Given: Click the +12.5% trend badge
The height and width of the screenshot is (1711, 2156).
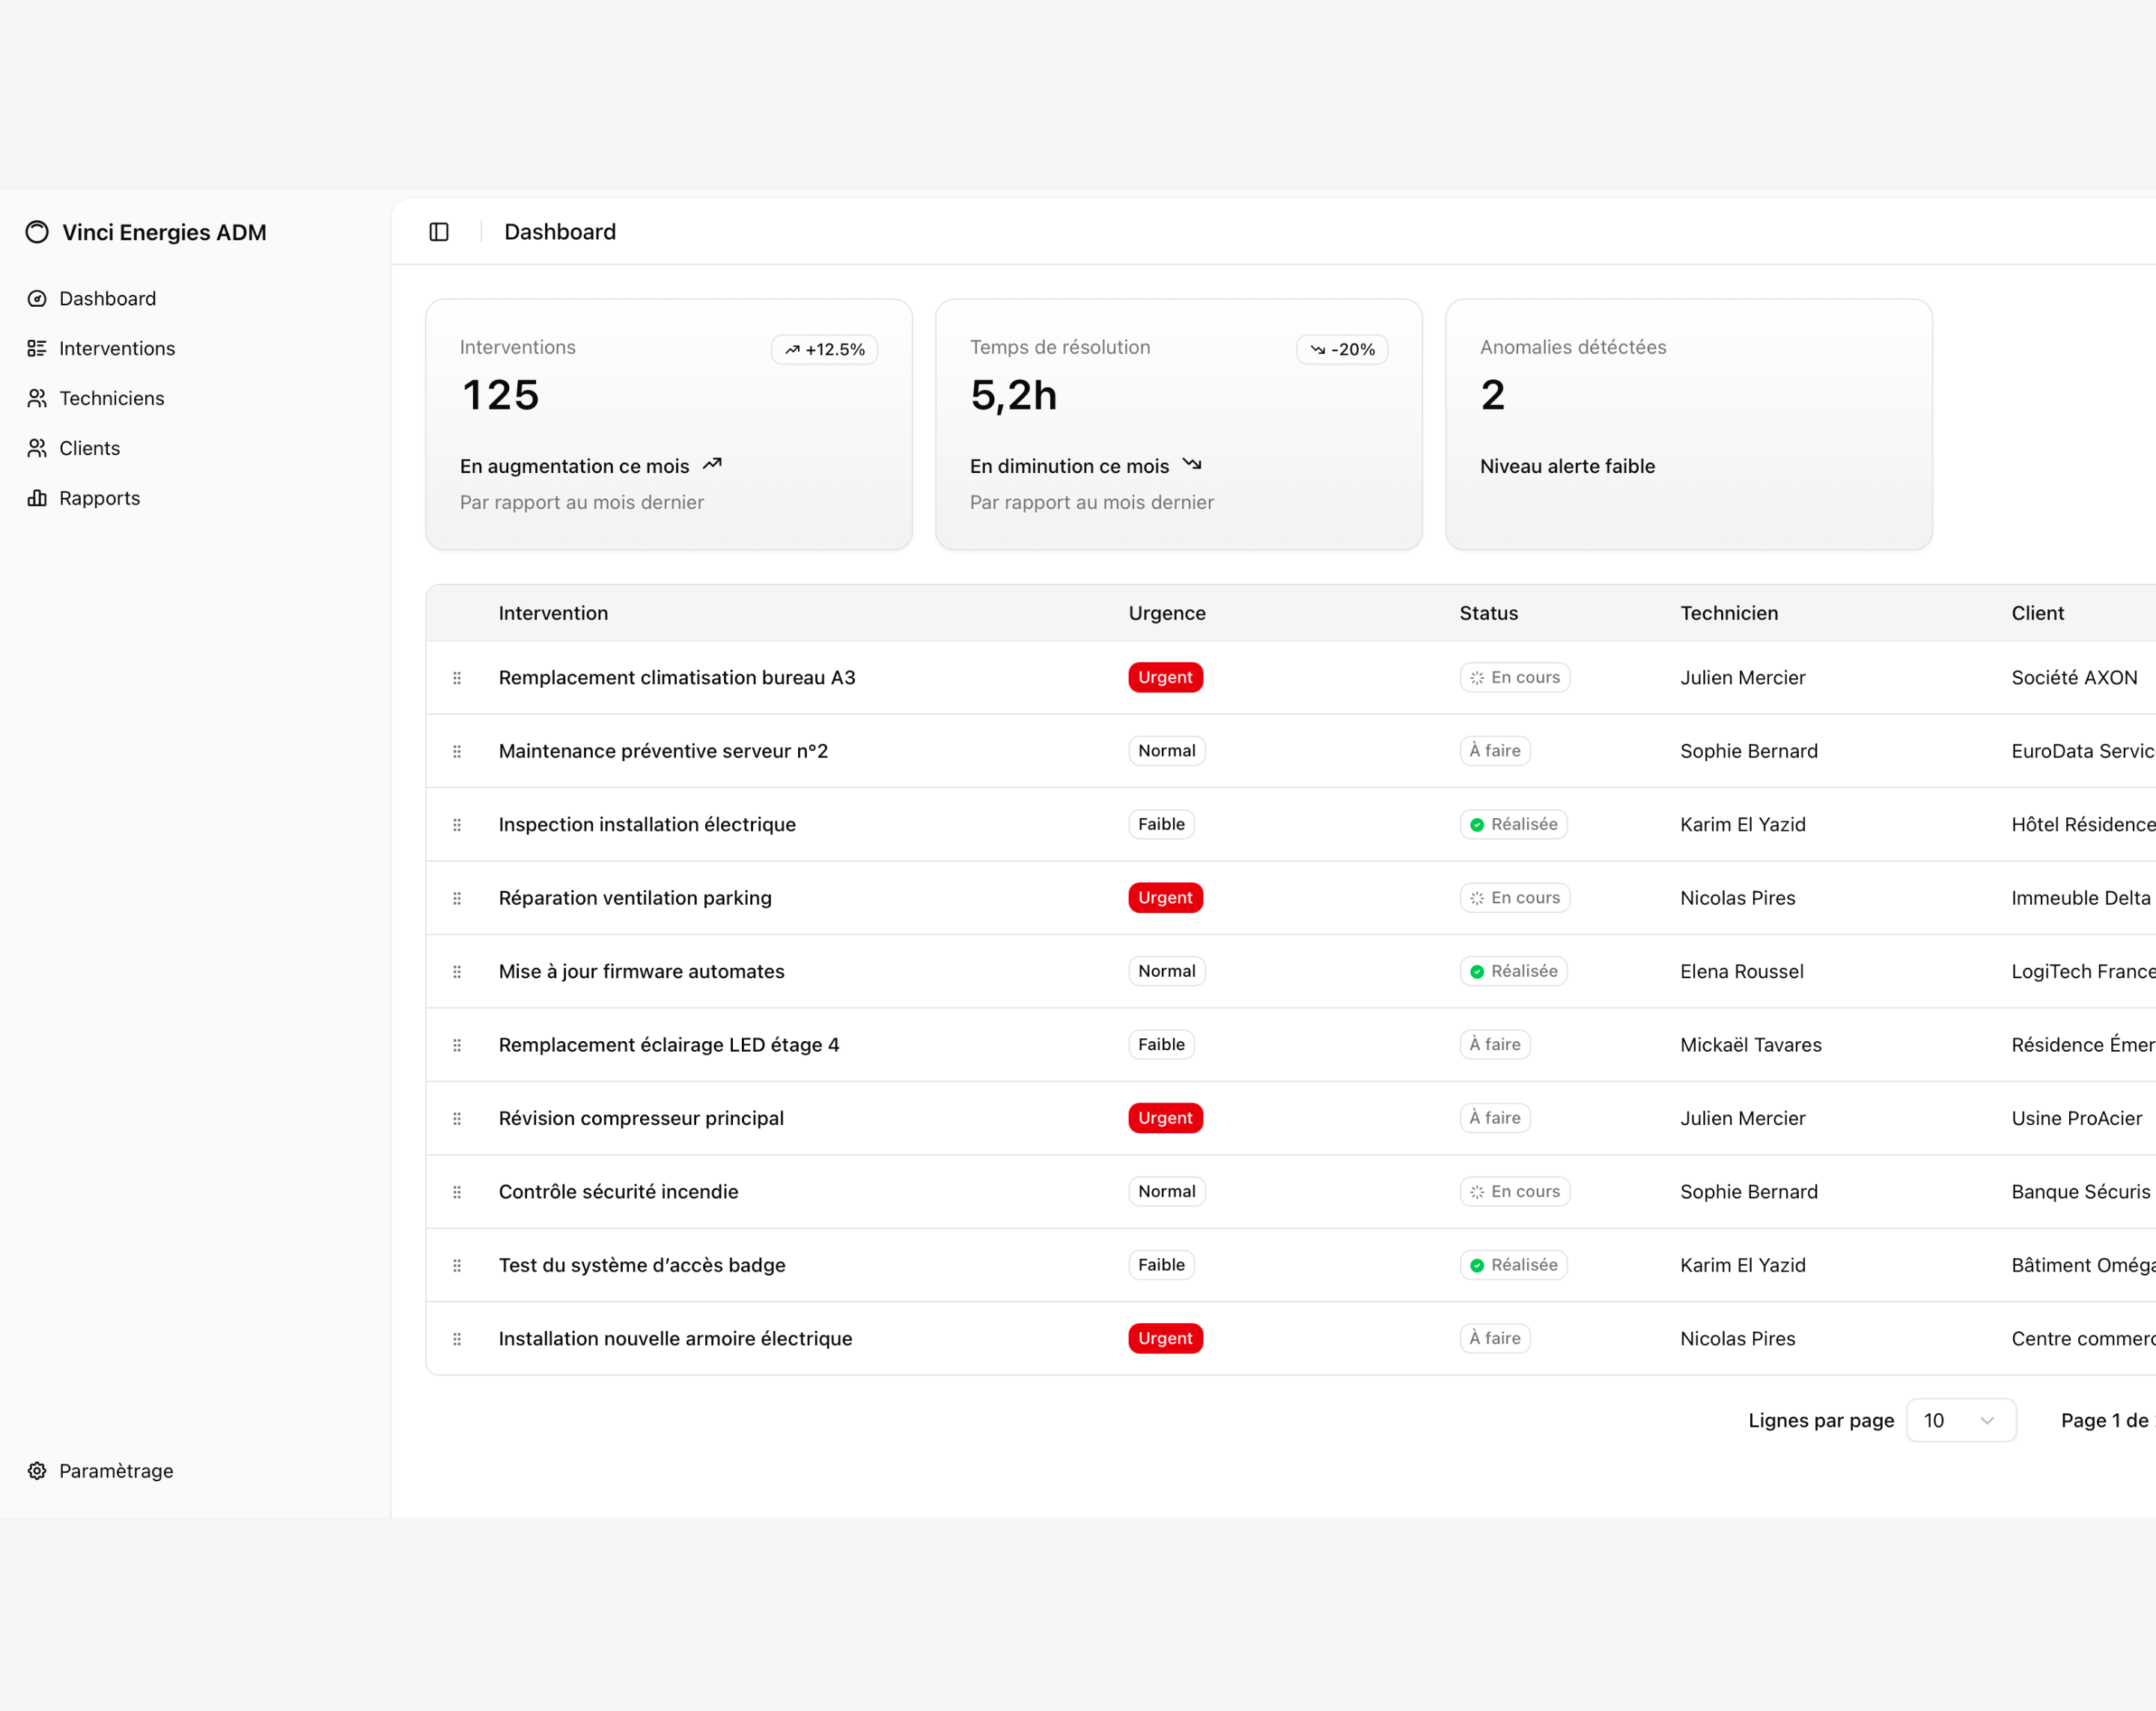Looking at the screenshot, I should tap(825, 349).
